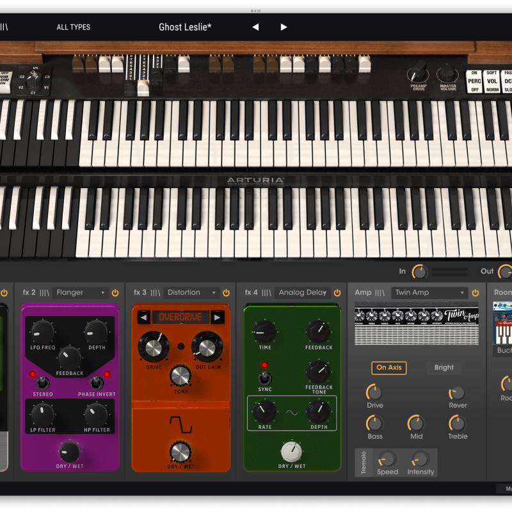Click the Flanger Depth knob
This screenshot has width=512, height=512.
pos(97,332)
